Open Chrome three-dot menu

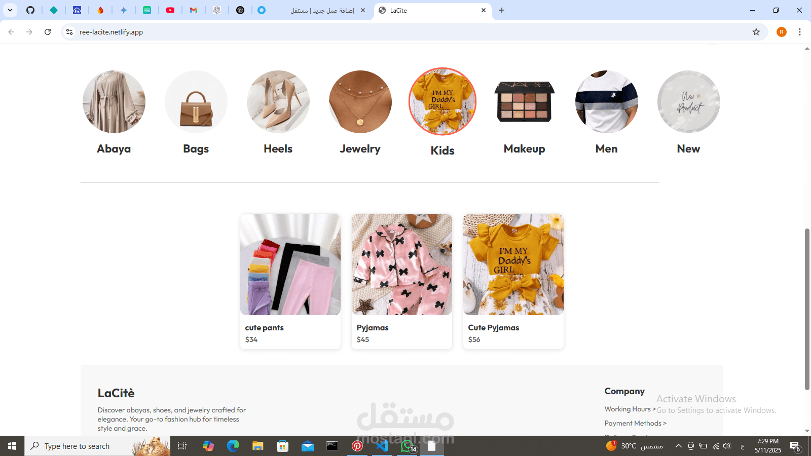coord(800,32)
